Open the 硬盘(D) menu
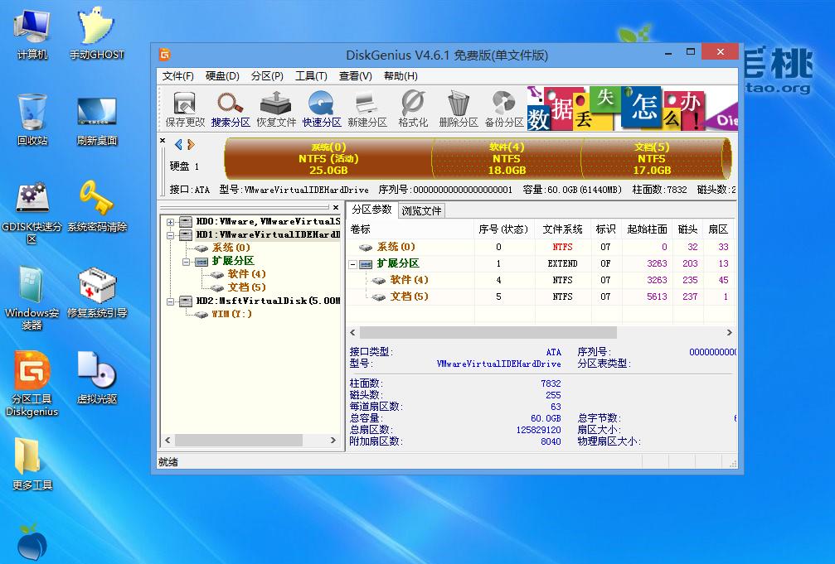The width and height of the screenshot is (835, 564). coord(217,75)
